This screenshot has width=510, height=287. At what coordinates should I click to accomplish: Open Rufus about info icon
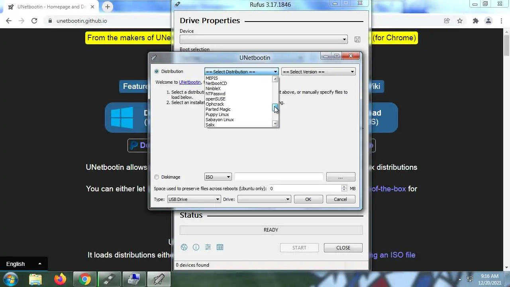tap(196, 247)
